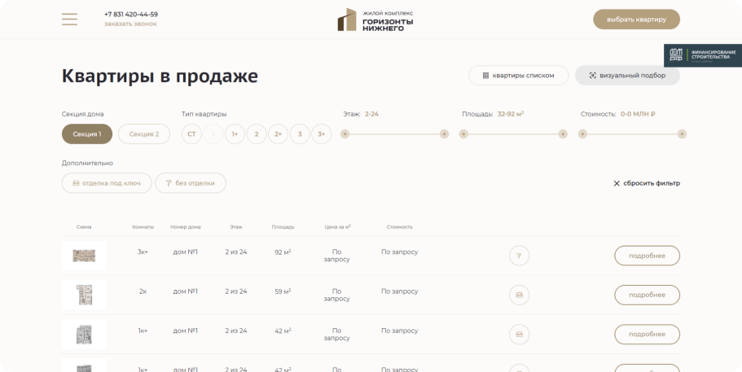
Task: Click the sofa finish icon in 2к row
Action: click(x=519, y=295)
